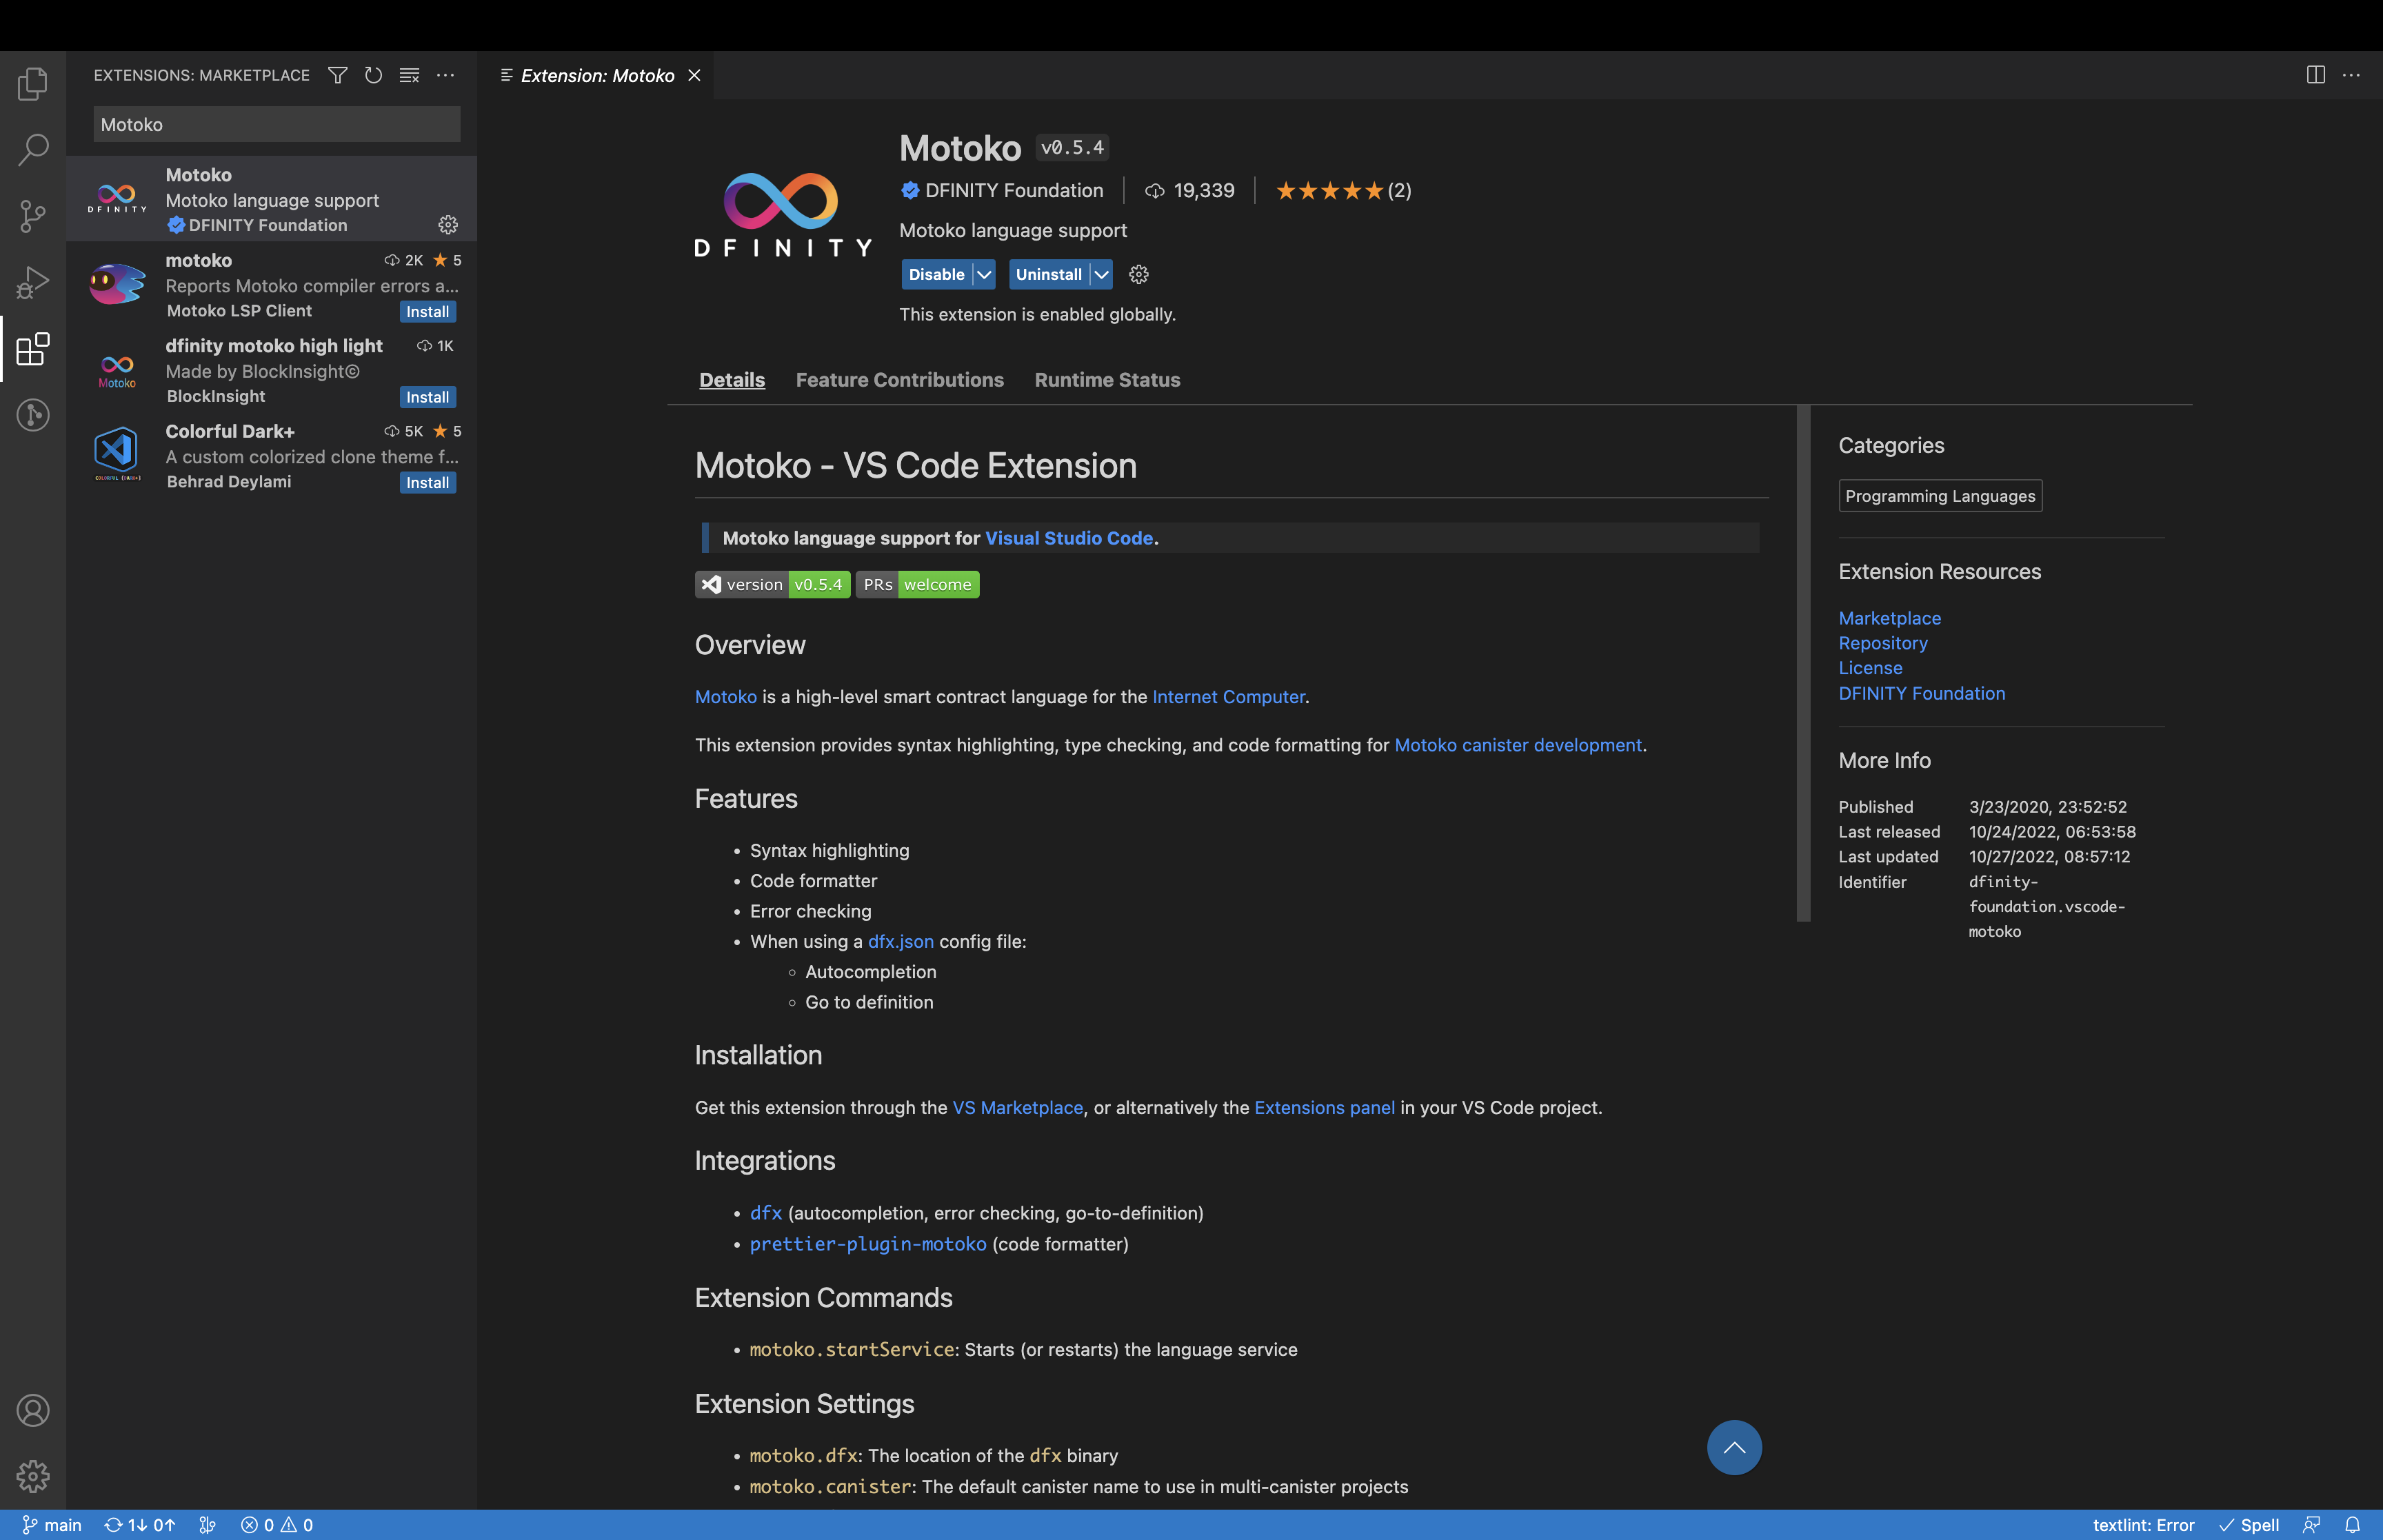This screenshot has width=2383, height=1540.
Task: Switch to the Details tab
Action: [732, 380]
